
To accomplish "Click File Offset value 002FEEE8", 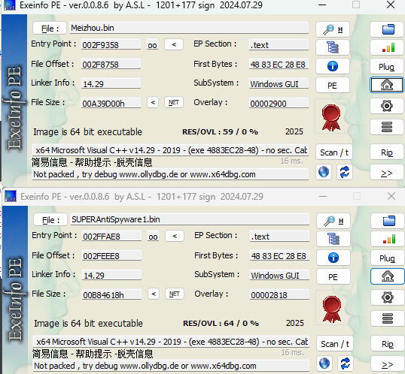I will (x=112, y=255).
